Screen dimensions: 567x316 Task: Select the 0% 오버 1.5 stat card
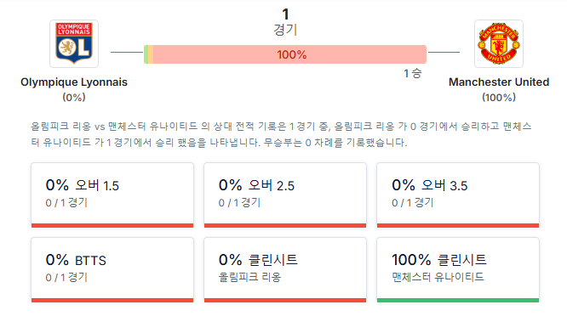pos(112,195)
